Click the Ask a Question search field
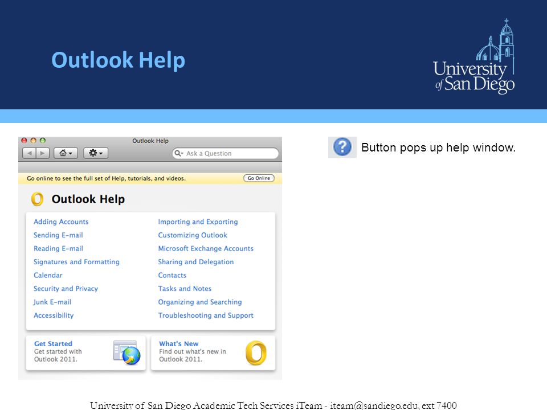547x410 pixels. [x=226, y=153]
